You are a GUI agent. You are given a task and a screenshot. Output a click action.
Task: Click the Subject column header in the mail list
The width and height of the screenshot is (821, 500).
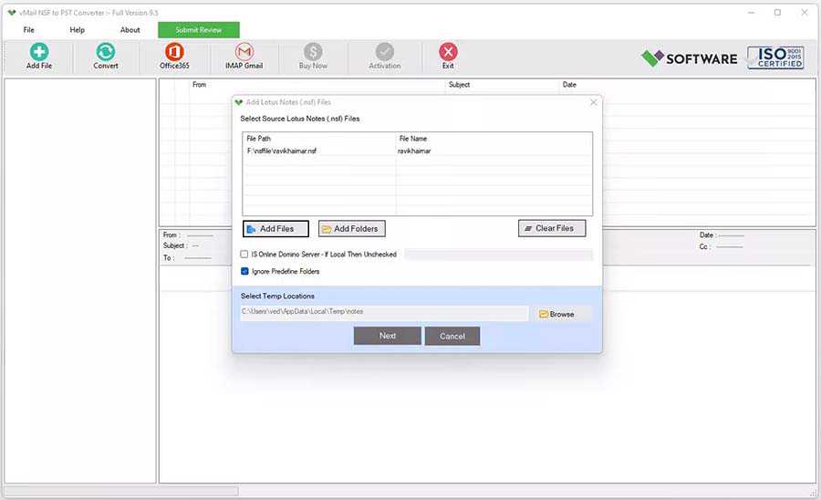(459, 84)
